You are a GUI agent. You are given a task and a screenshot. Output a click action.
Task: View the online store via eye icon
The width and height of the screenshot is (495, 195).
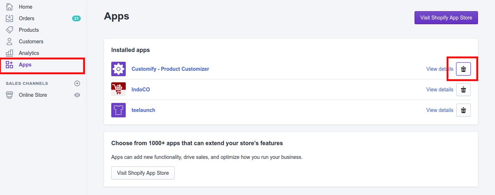pos(77,95)
